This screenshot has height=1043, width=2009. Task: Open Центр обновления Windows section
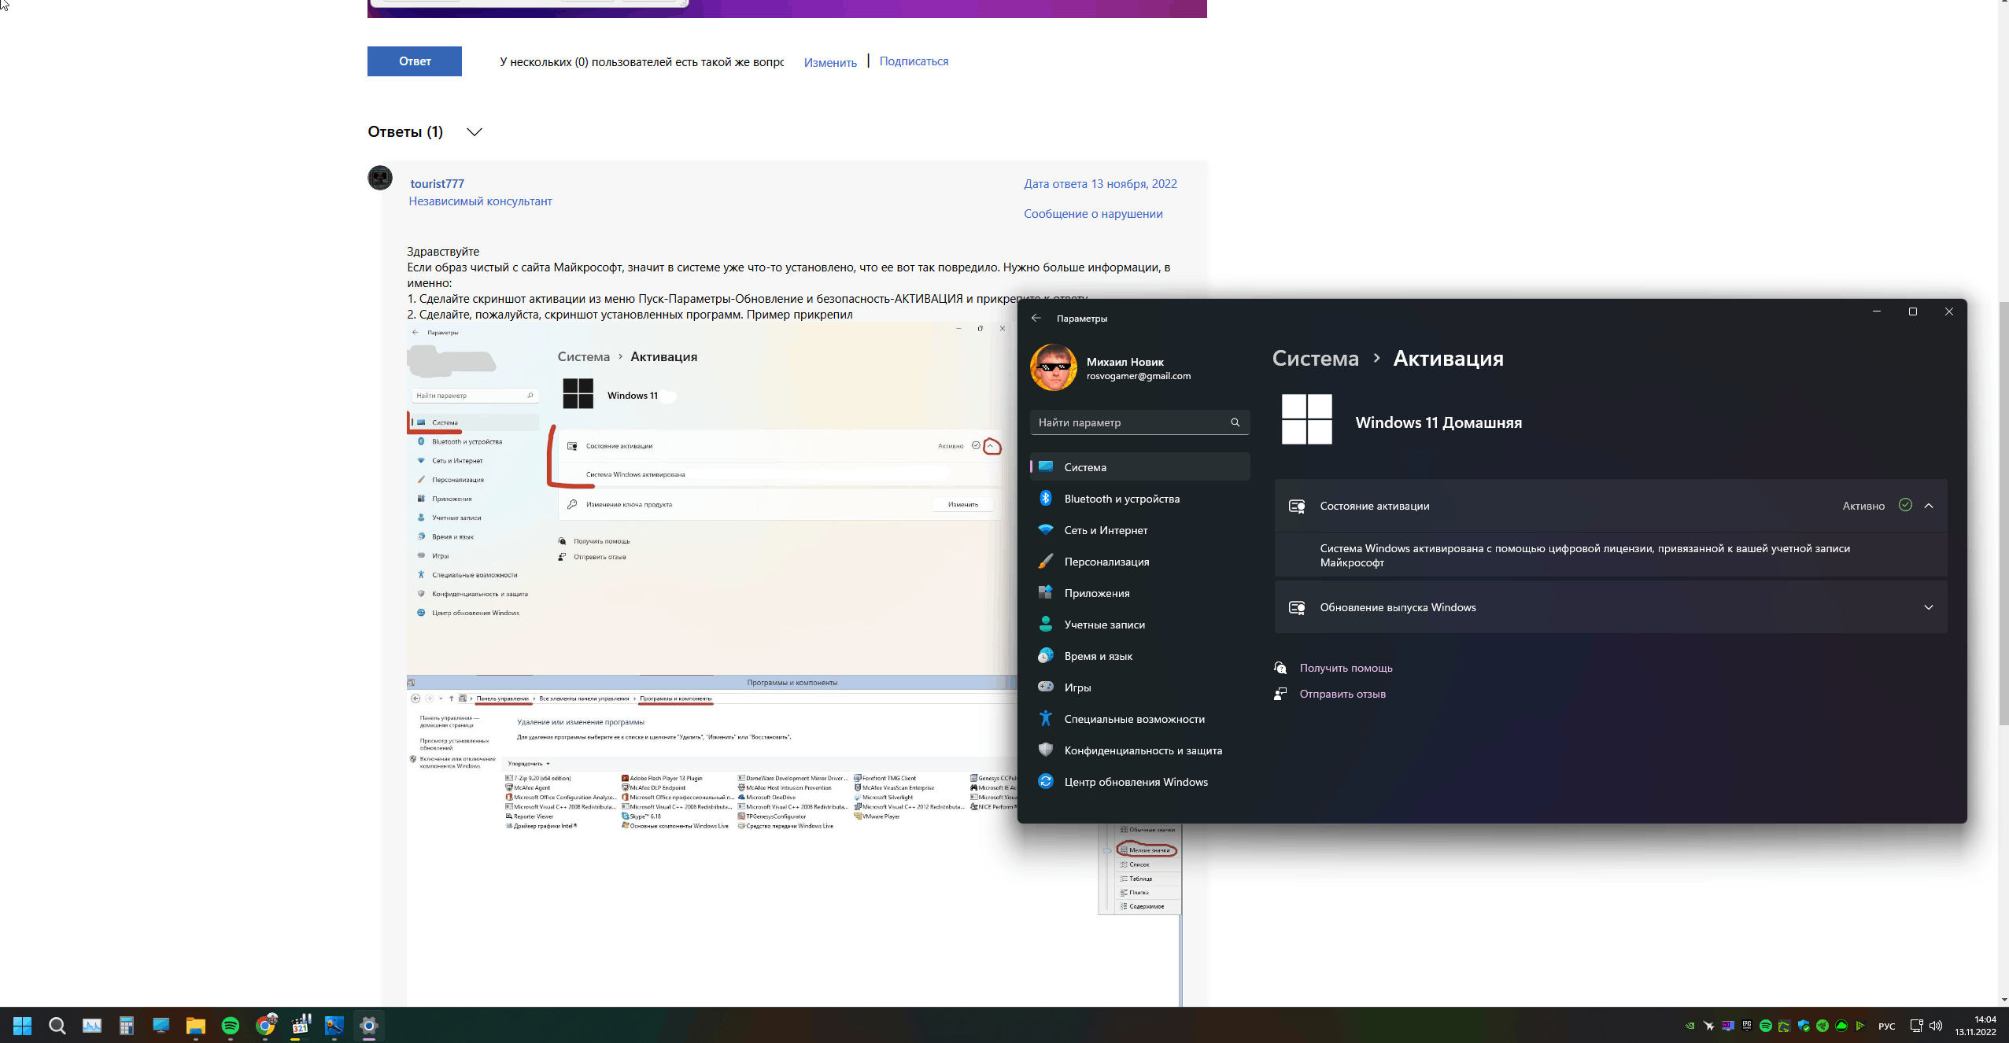click(x=1135, y=782)
